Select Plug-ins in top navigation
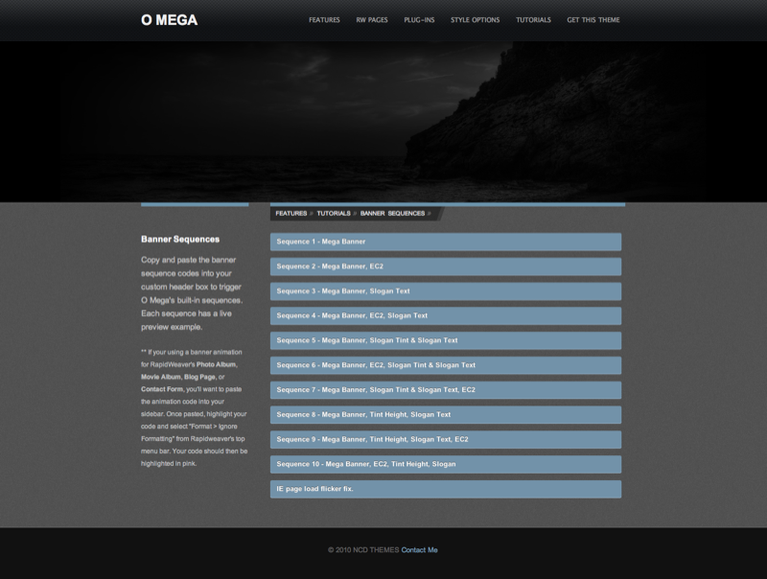This screenshot has height=579, width=767. pyautogui.click(x=419, y=20)
